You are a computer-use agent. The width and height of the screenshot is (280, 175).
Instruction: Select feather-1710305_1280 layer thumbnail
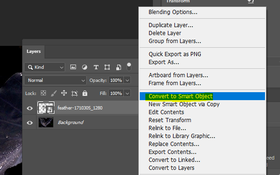pos(46,108)
